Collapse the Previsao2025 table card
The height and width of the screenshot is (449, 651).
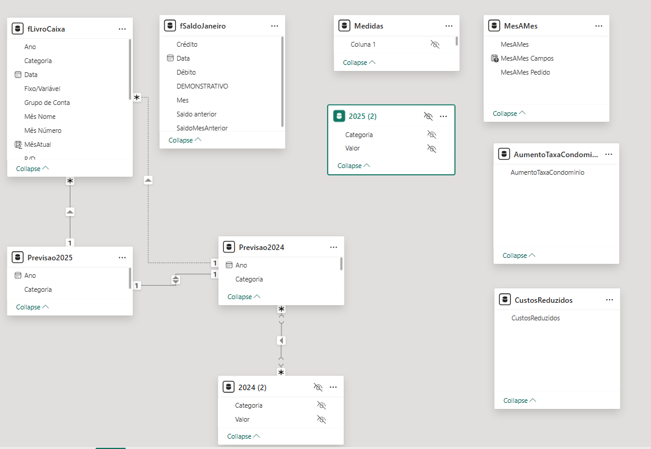coord(32,307)
